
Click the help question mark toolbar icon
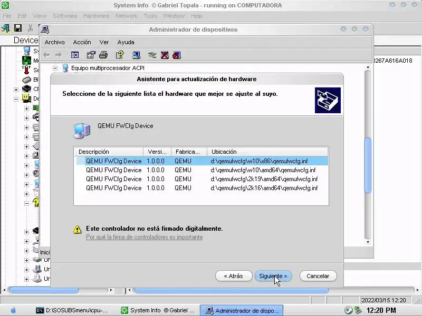[x=120, y=55]
